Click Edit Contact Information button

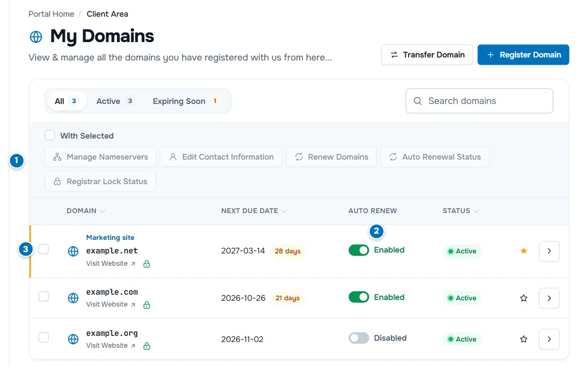(221, 157)
